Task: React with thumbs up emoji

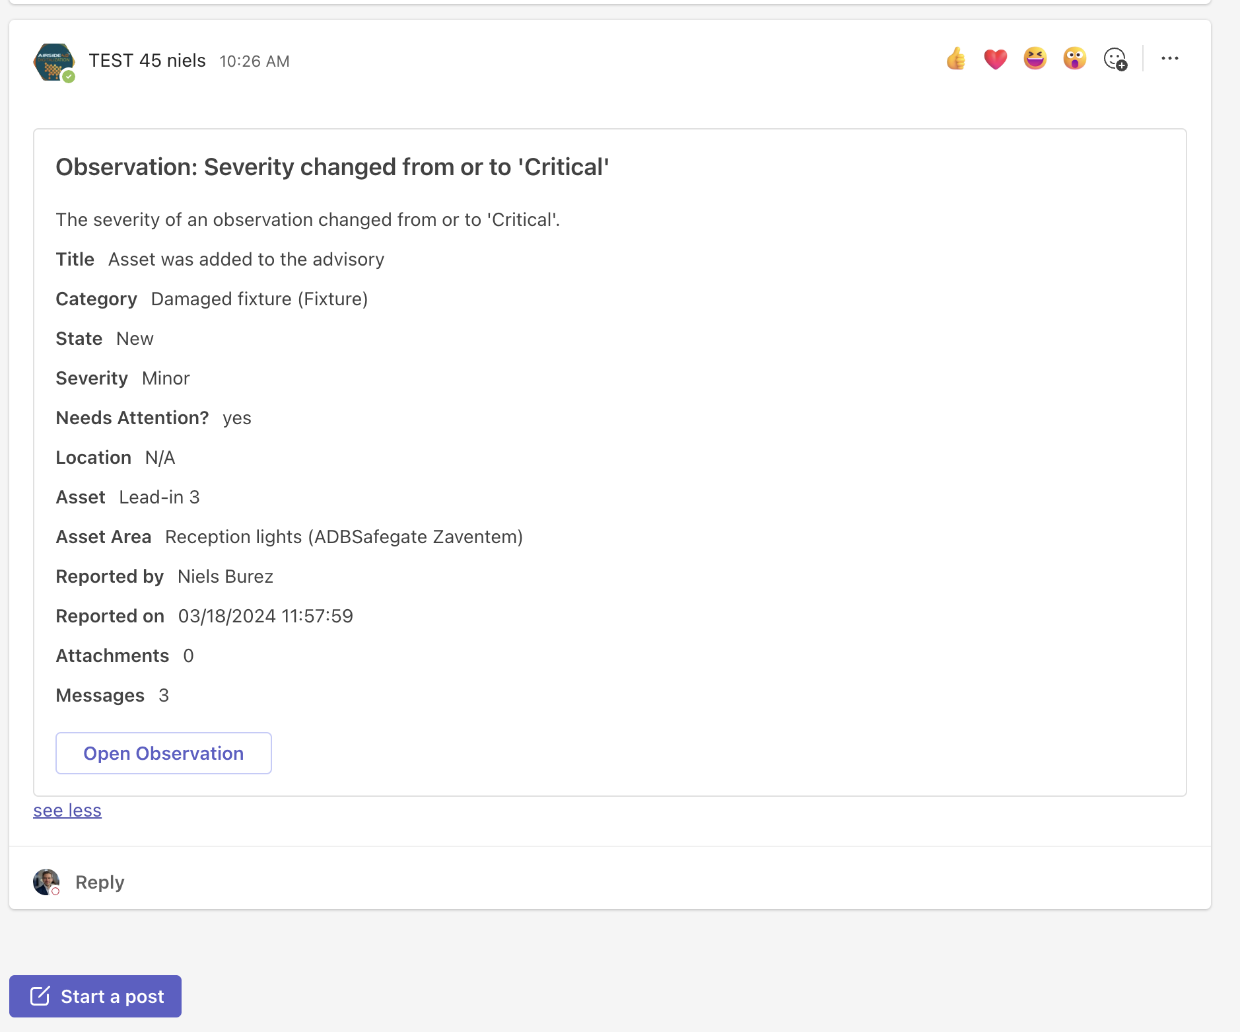Action: 955,59
